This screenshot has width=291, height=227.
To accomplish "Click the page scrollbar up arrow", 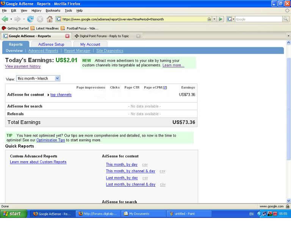I will coord(289,43).
